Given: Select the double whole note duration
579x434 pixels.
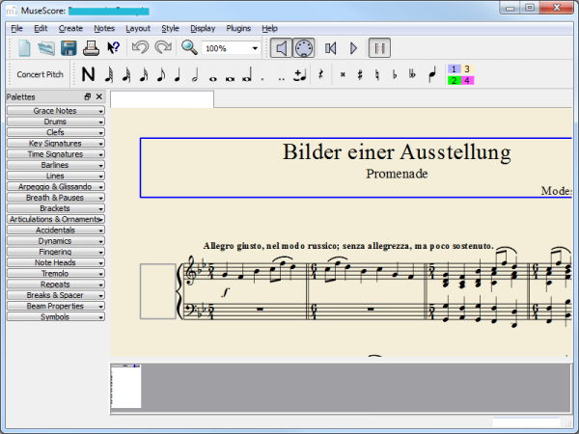Looking at the screenshot, I should [x=230, y=78].
